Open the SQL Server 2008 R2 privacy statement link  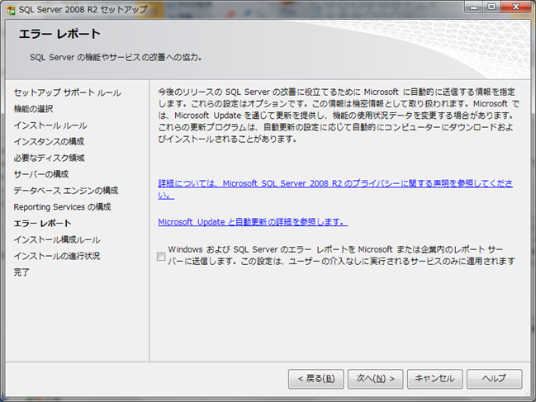click(335, 189)
